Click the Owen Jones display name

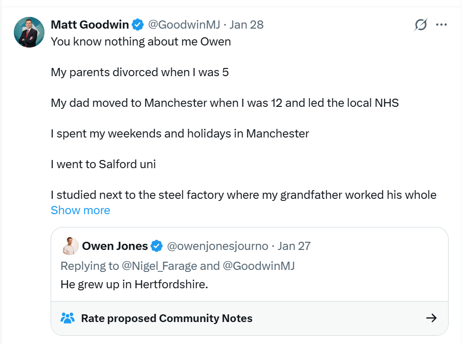[115, 246]
